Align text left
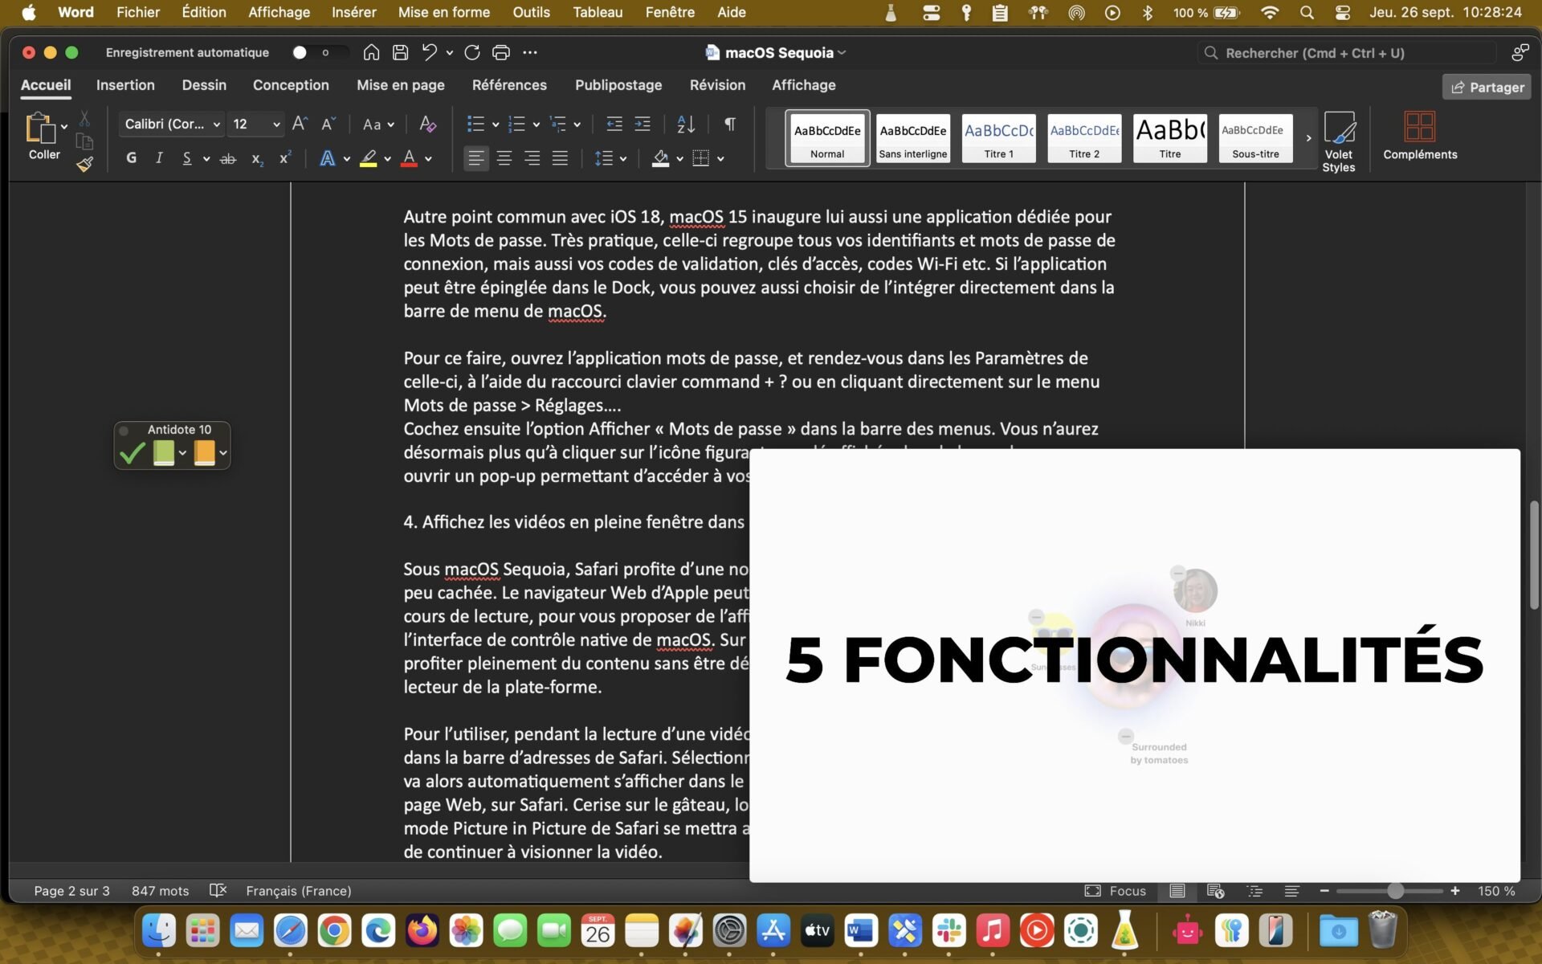The image size is (1542, 964). (x=476, y=158)
